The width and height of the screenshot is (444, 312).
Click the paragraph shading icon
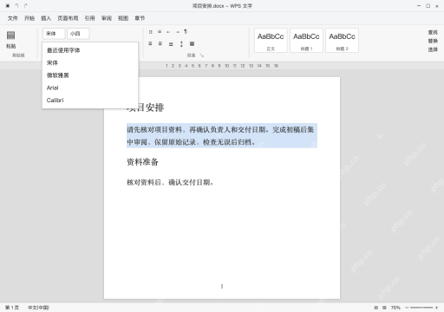(x=192, y=43)
